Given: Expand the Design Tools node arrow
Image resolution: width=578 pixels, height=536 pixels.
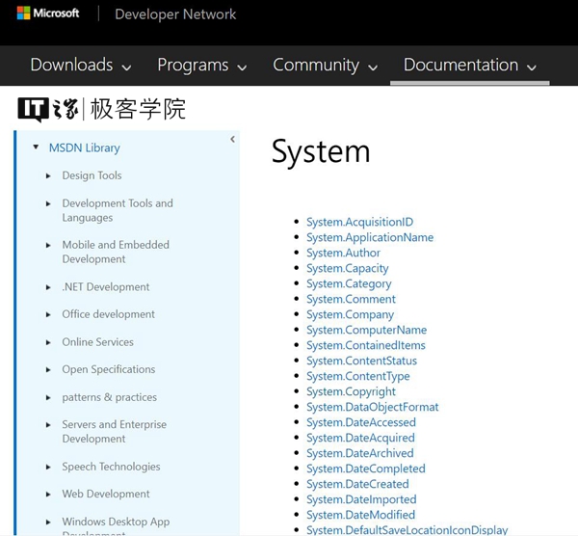Looking at the screenshot, I should 48,176.
